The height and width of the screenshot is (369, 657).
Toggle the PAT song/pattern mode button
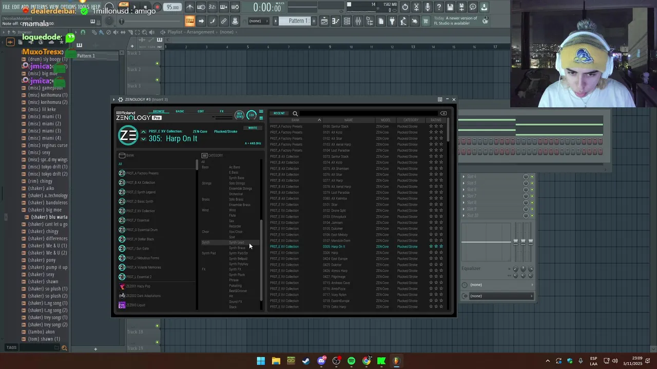(124, 5)
